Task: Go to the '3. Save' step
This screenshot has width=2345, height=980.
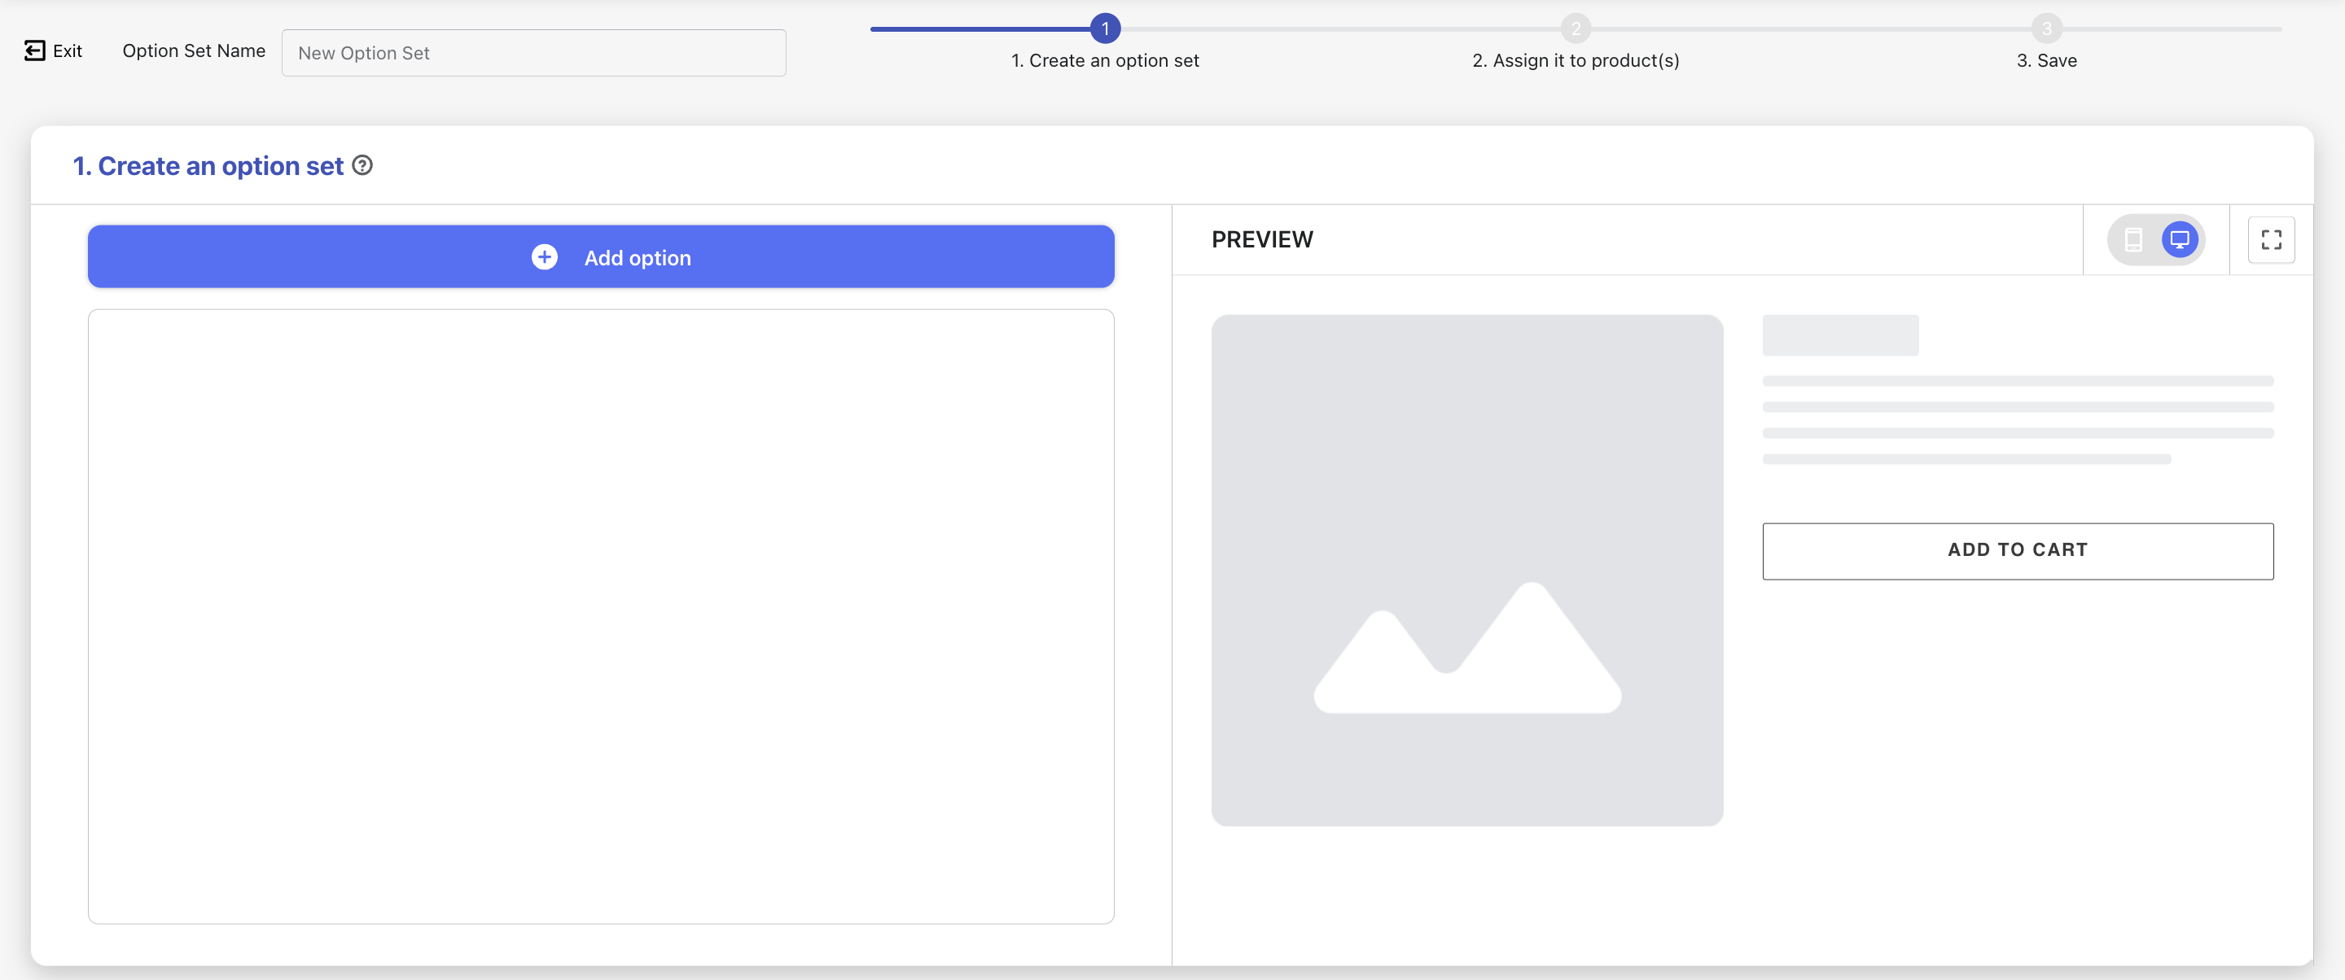Action: [2046, 61]
